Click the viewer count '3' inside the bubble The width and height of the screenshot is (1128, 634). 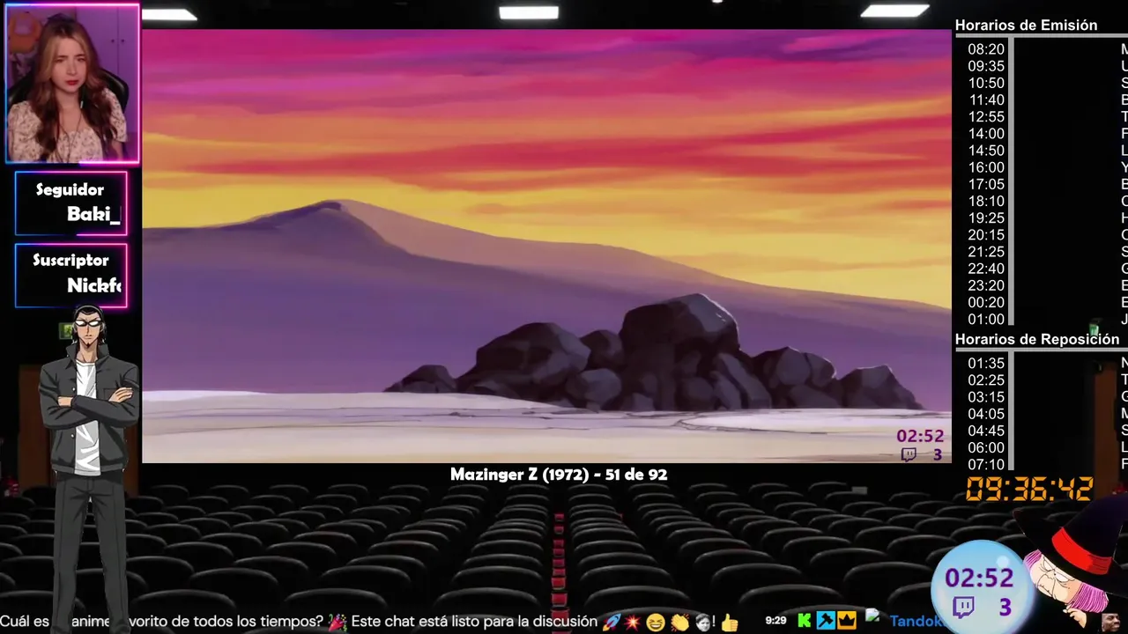point(1005,608)
